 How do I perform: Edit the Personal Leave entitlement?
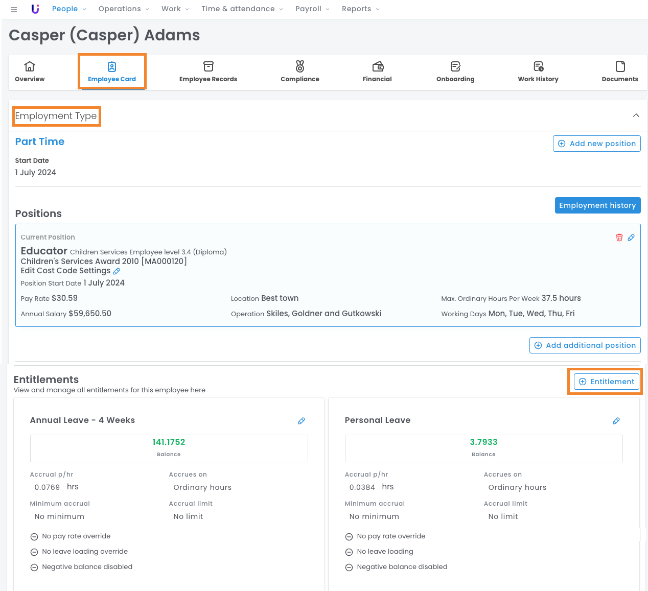click(616, 421)
